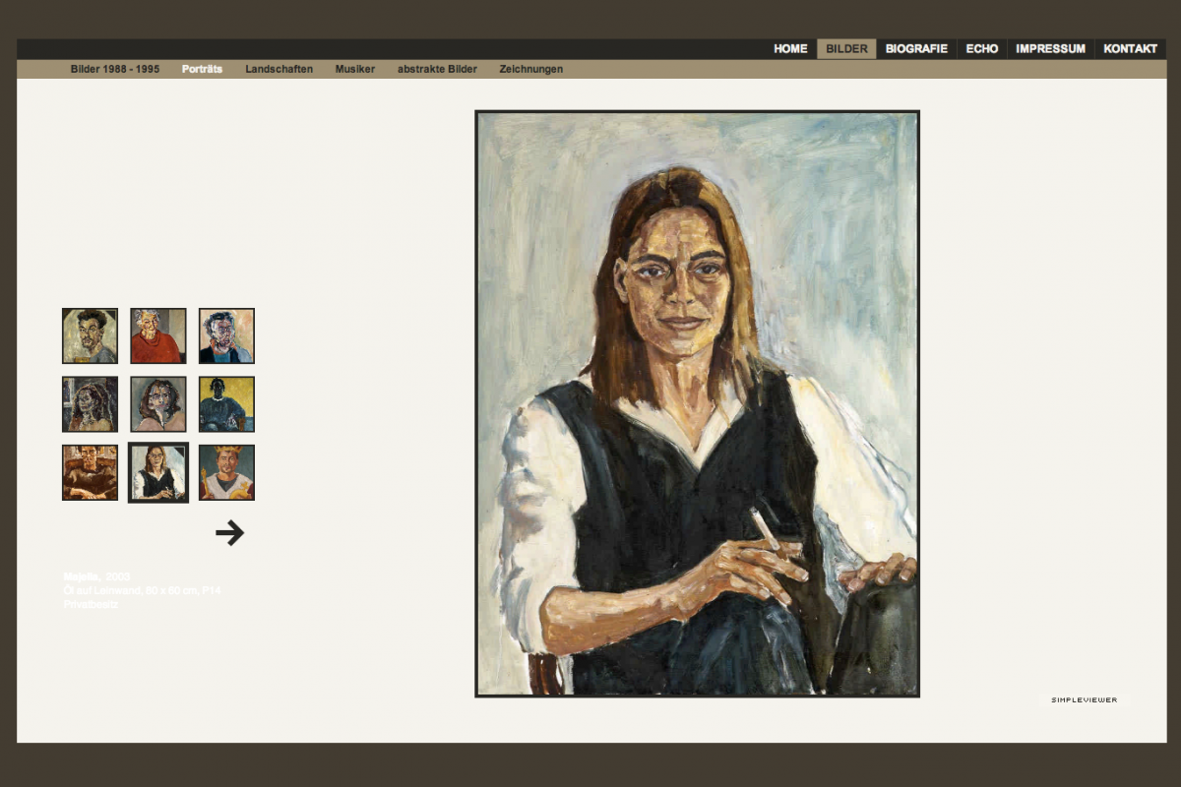Screen dimensions: 1181x787
Task: Navigate to the ECHO section
Action: tap(982, 49)
